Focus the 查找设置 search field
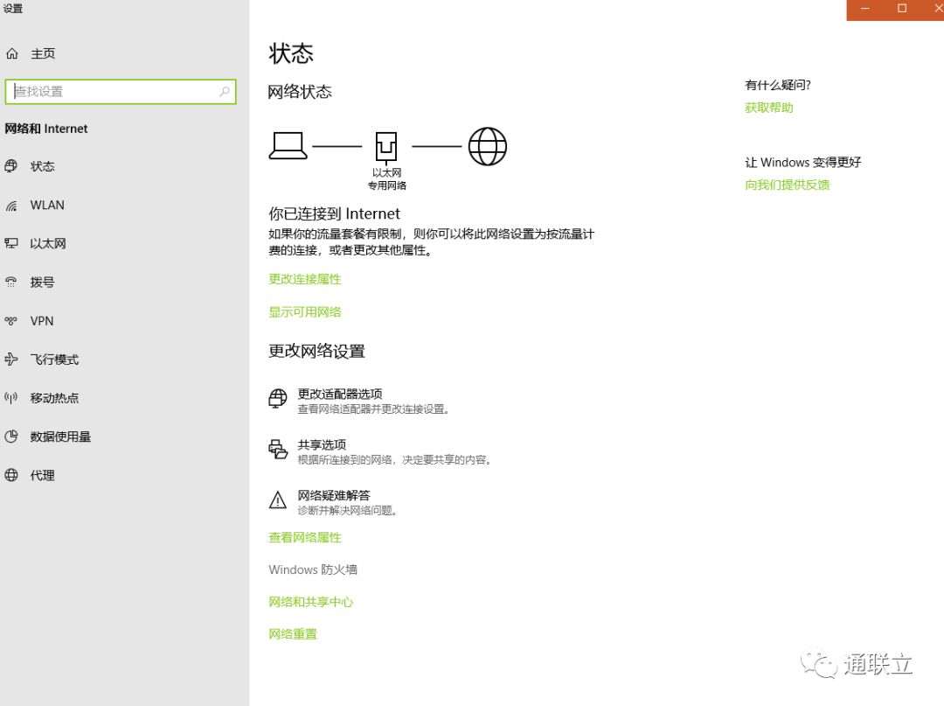This screenshot has width=944, height=706. click(121, 92)
